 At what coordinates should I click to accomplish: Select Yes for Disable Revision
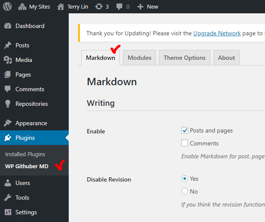[185, 179]
